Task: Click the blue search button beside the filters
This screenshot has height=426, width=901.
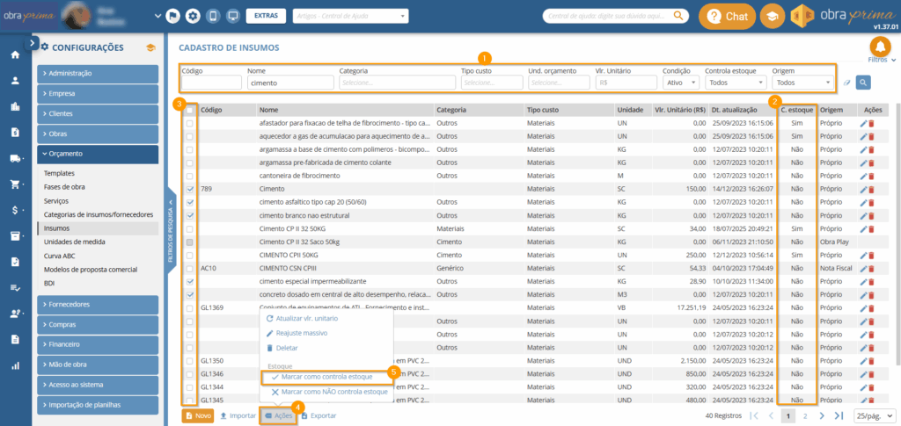Action: point(862,83)
